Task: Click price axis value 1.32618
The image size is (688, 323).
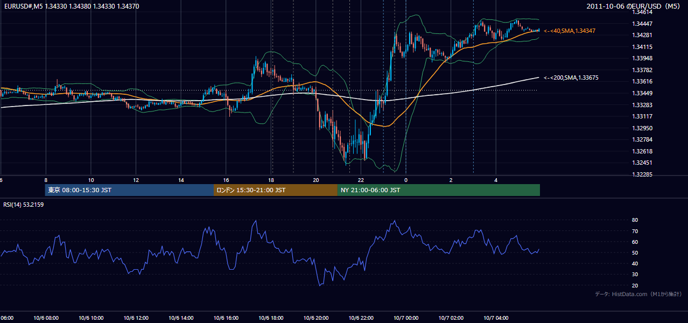Action: (642, 151)
